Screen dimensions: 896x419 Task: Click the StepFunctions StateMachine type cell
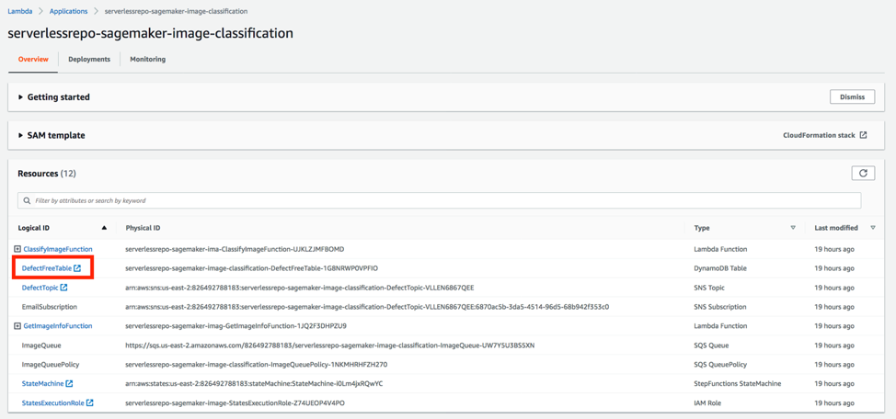pyautogui.click(x=738, y=383)
